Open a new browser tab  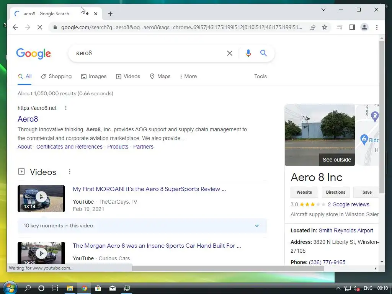click(110, 14)
